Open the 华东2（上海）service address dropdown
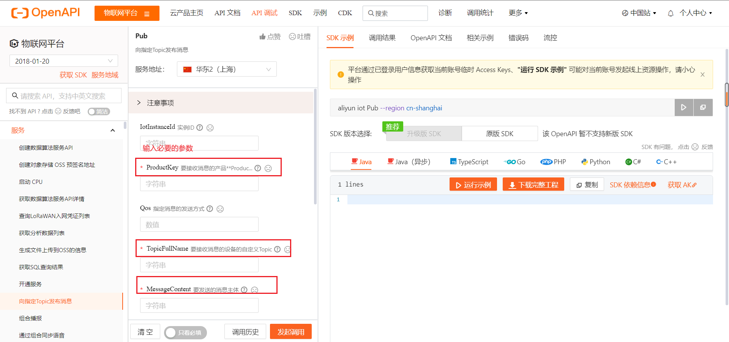Viewport: 729px width, 342px height. coord(227,69)
